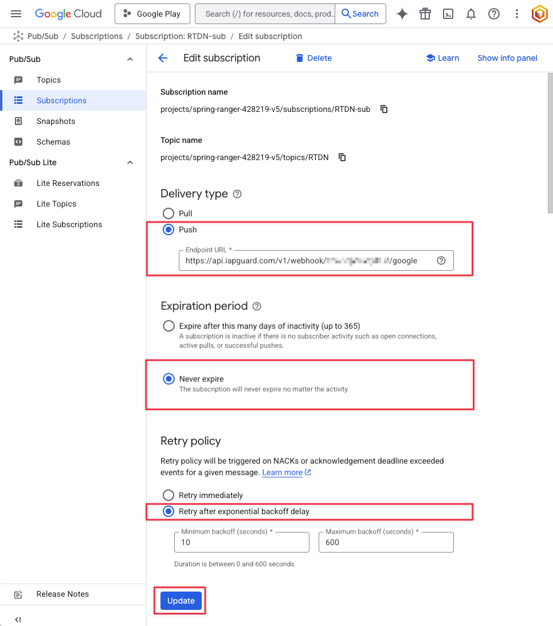Open the notifications bell
Image resolution: width=553 pixels, height=626 pixels.
coord(471,14)
